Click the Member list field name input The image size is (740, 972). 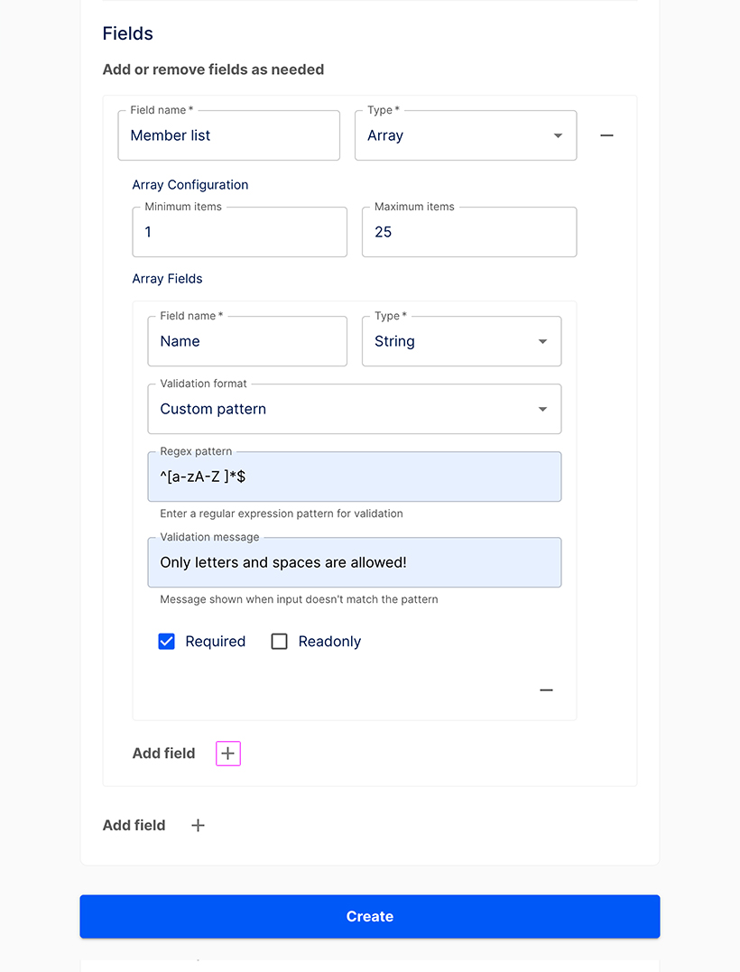(228, 135)
